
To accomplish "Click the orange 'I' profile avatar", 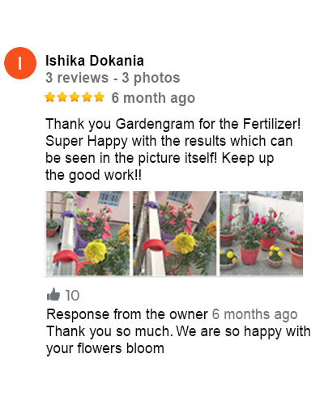I will (20, 63).
